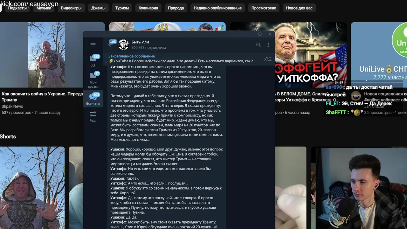Show pinned messages list icon

[268, 59]
